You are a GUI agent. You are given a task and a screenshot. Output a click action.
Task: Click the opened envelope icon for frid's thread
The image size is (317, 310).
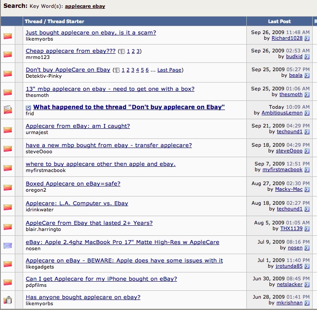[x=8, y=110]
